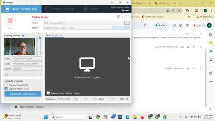This screenshot has height=121, width=215.
Task: Open the Quality Standard dropdown
Action: click(27, 69)
